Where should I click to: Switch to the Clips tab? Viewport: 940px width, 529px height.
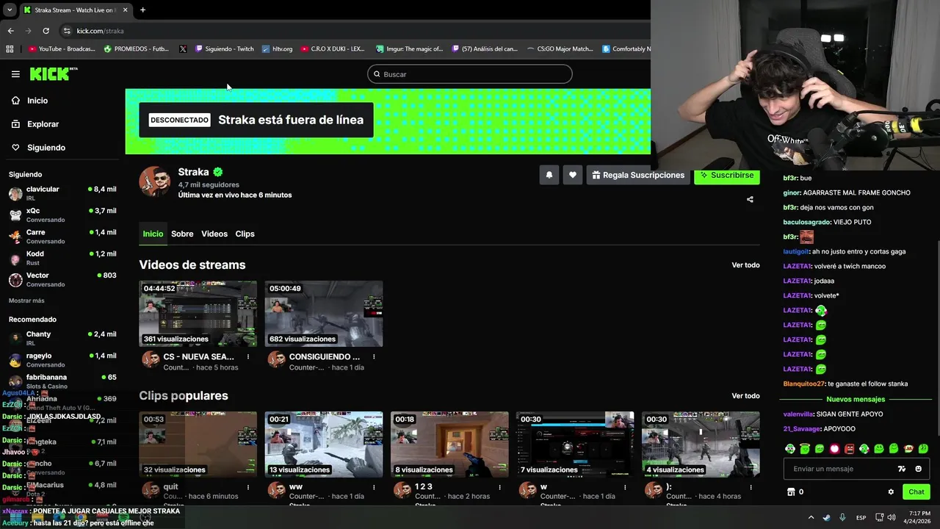(x=245, y=234)
